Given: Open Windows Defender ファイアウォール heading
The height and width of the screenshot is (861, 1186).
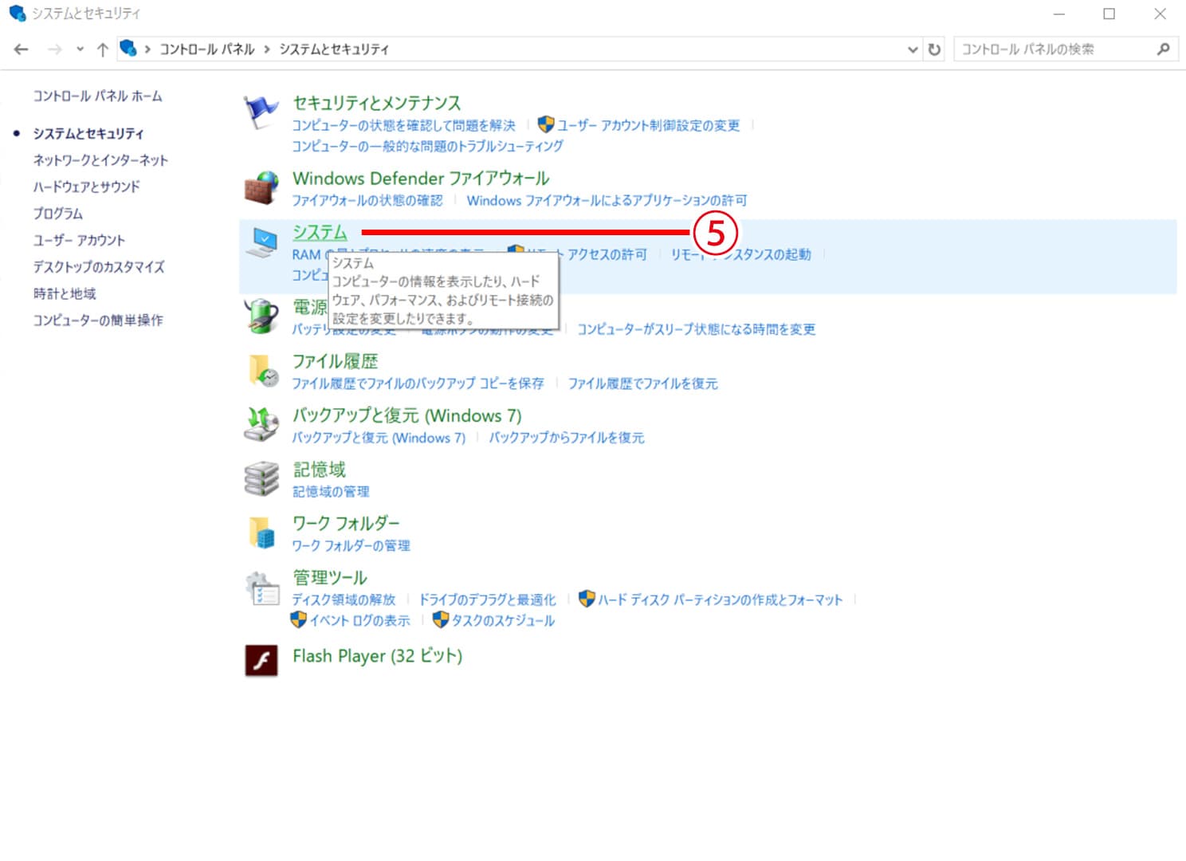Looking at the screenshot, I should pyautogui.click(x=421, y=178).
